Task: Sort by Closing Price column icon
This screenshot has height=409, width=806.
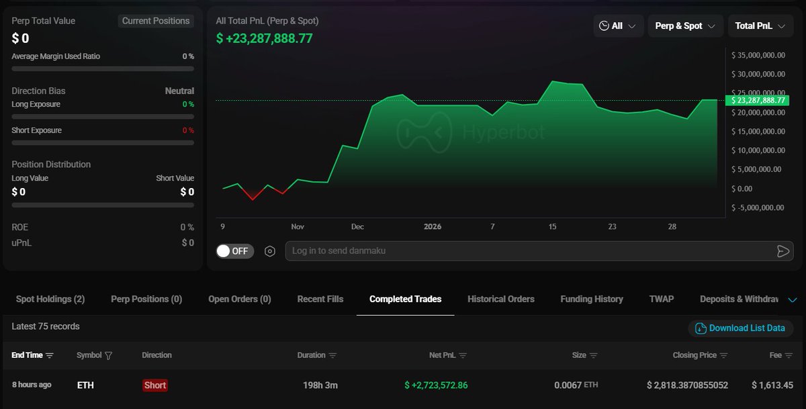Action: [x=724, y=355]
